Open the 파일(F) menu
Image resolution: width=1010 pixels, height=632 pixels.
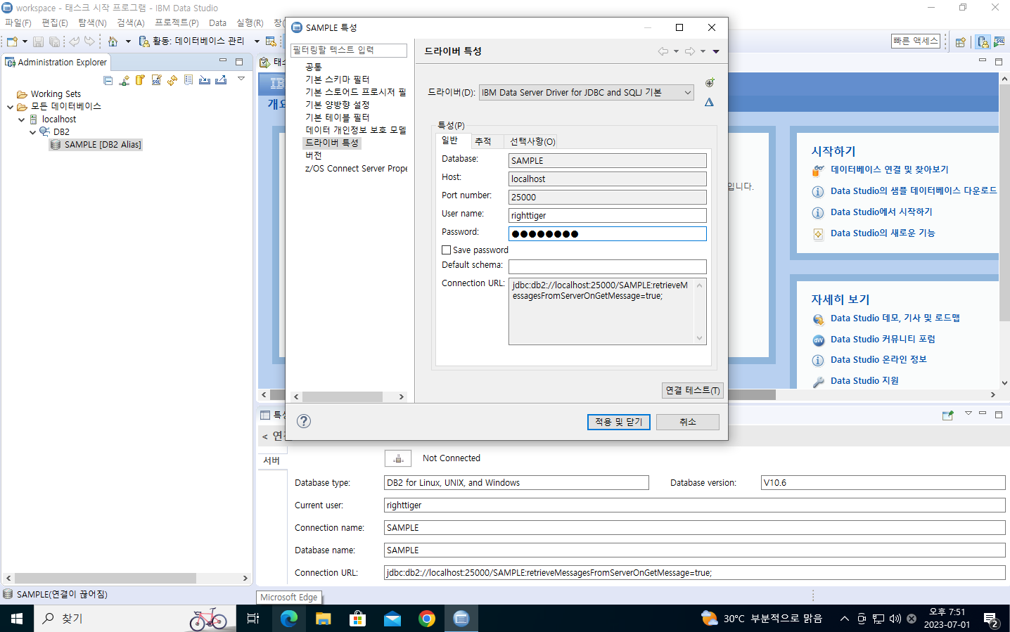(x=18, y=23)
